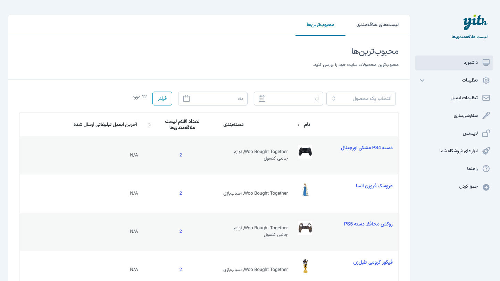
Task: Click the envelope icon beside تنظیمات ایمیل
Action: pos(486,98)
